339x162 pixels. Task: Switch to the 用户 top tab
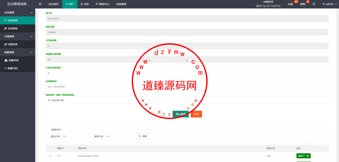tap(70, 4)
